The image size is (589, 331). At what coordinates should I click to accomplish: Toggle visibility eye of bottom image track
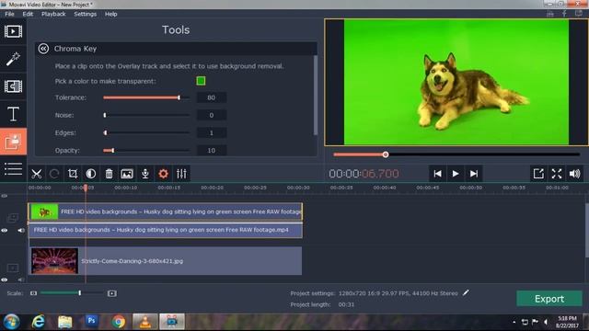[x=5, y=280]
